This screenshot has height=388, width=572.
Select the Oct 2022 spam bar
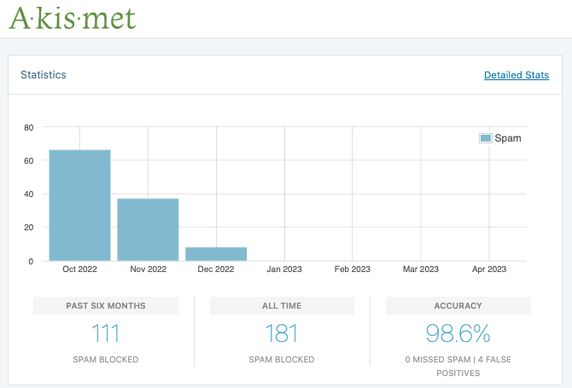(80, 206)
